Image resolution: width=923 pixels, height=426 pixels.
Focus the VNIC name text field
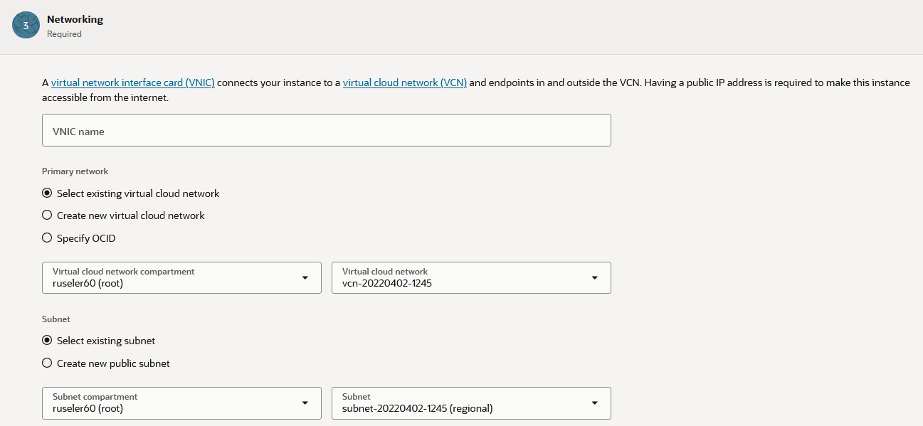[x=326, y=131]
